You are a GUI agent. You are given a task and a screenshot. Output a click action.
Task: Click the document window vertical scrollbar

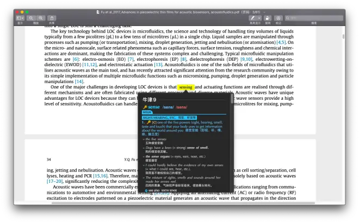point(343,36)
